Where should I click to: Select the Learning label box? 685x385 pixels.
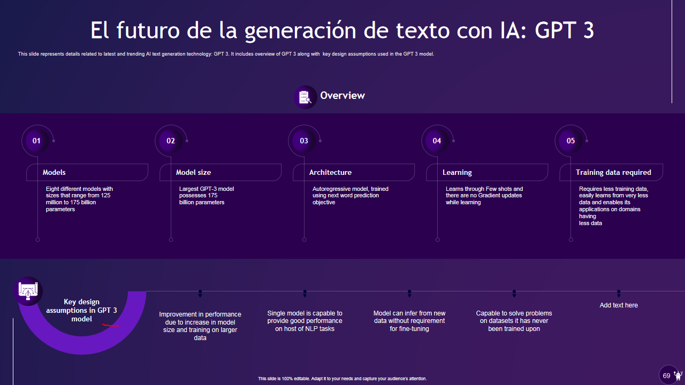[487, 172]
